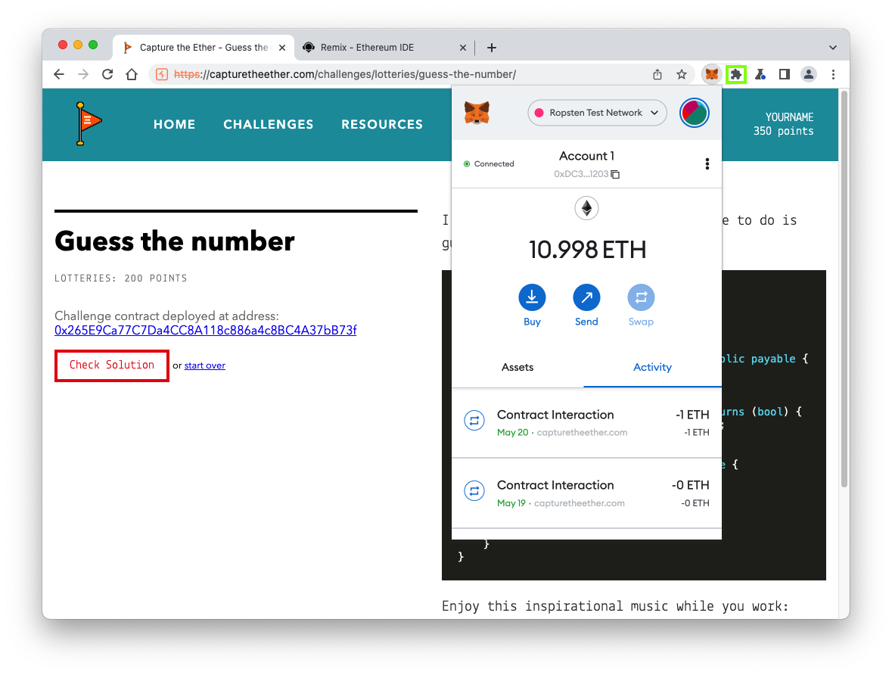
Task: Click the share page icon
Action: 657,75
